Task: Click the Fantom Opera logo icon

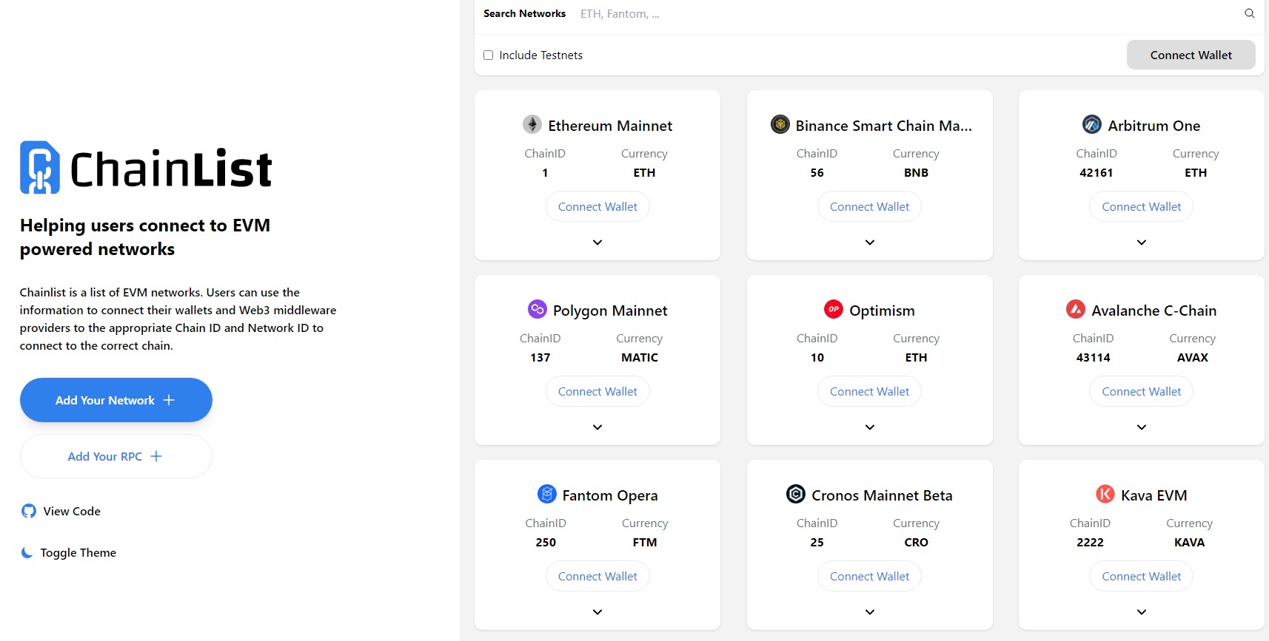Action: point(546,494)
